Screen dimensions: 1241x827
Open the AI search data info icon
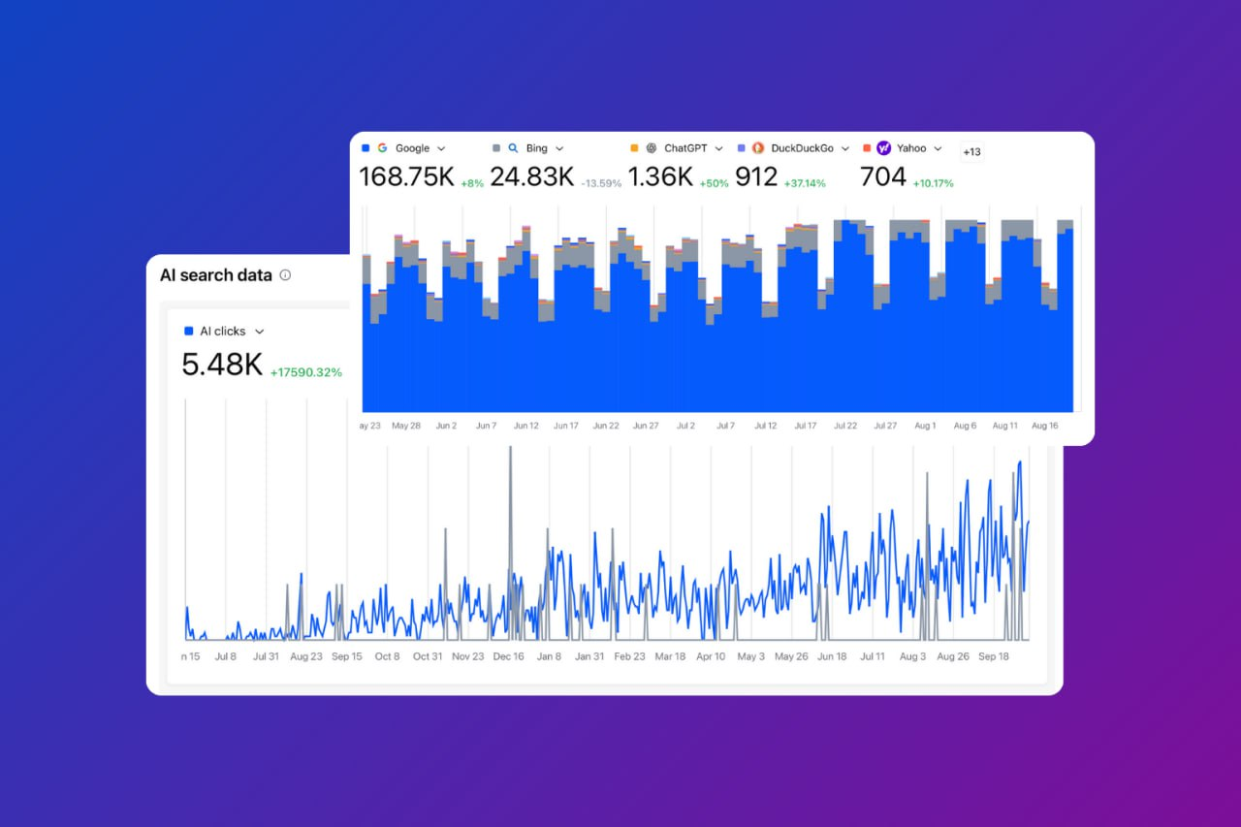(x=285, y=275)
